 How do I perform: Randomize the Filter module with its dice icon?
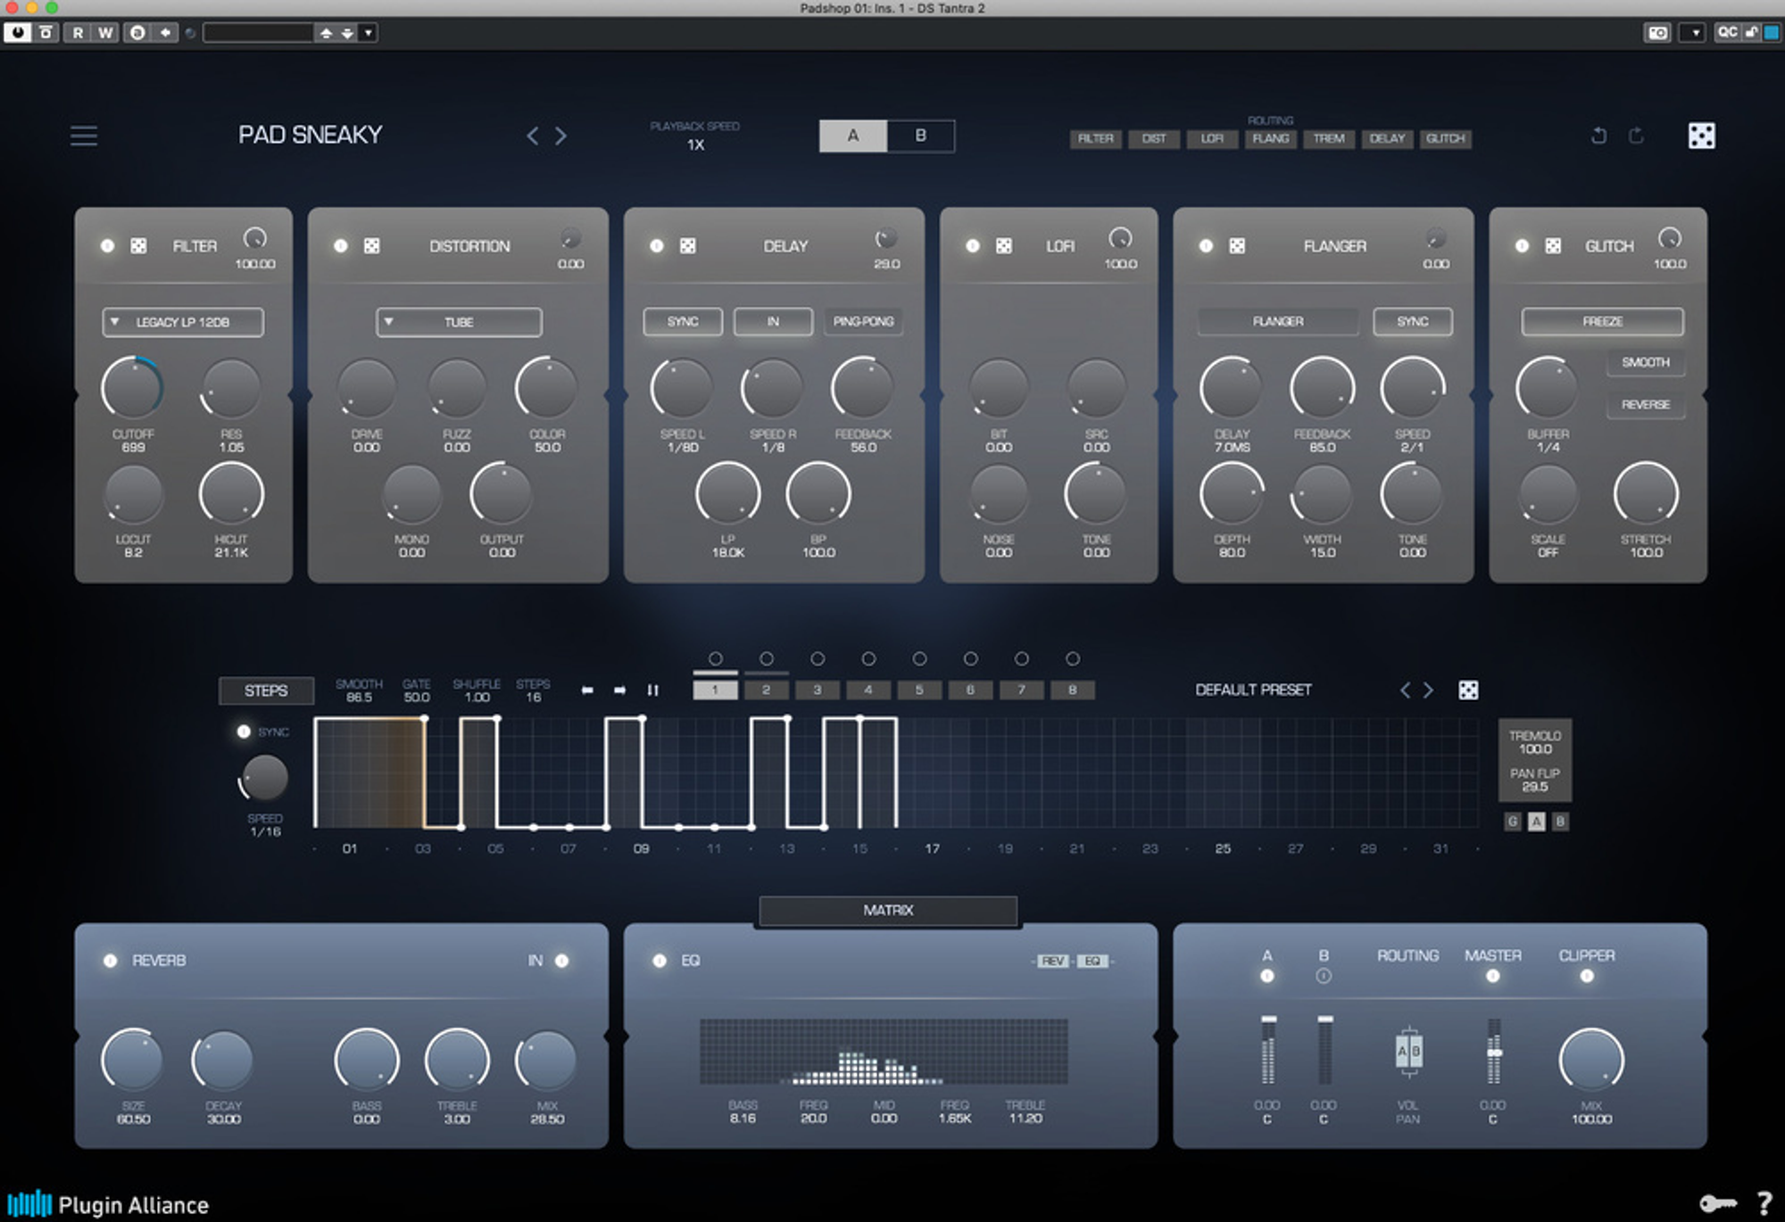pos(138,245)
